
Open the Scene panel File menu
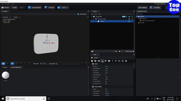[x=92, y=14]
